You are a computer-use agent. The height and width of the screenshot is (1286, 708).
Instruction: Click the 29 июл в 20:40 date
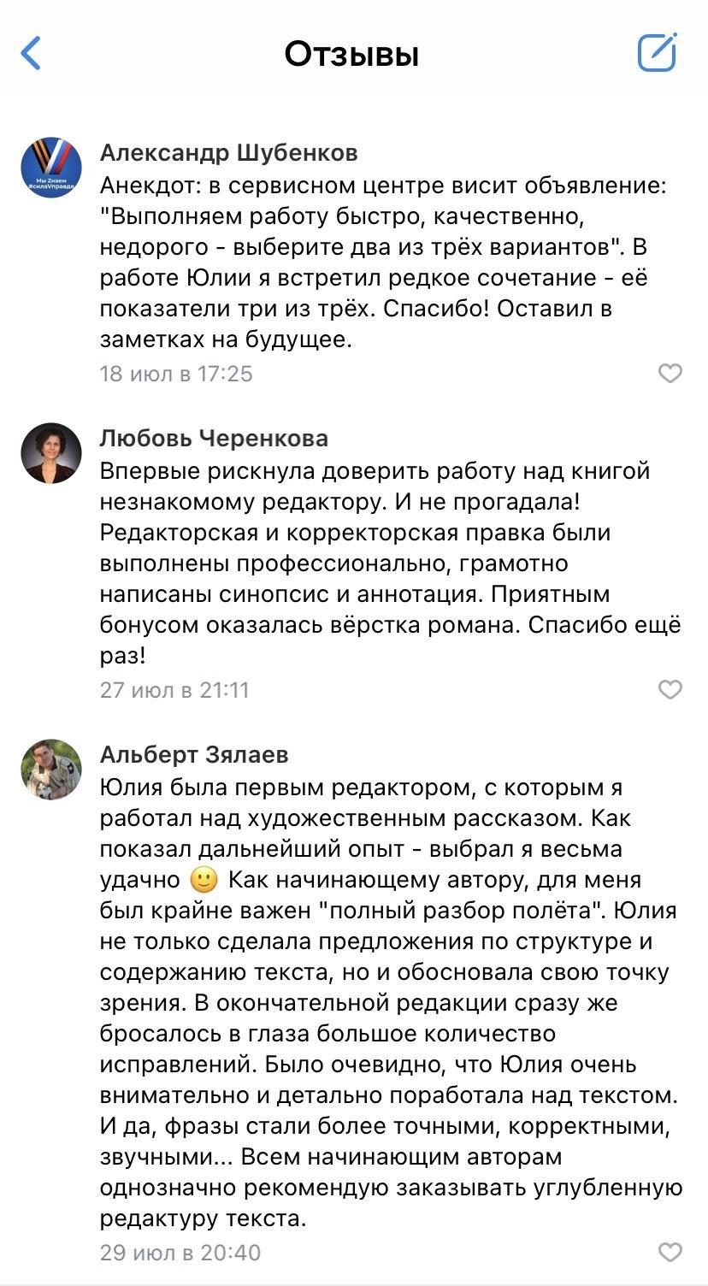coord(180,1253)
